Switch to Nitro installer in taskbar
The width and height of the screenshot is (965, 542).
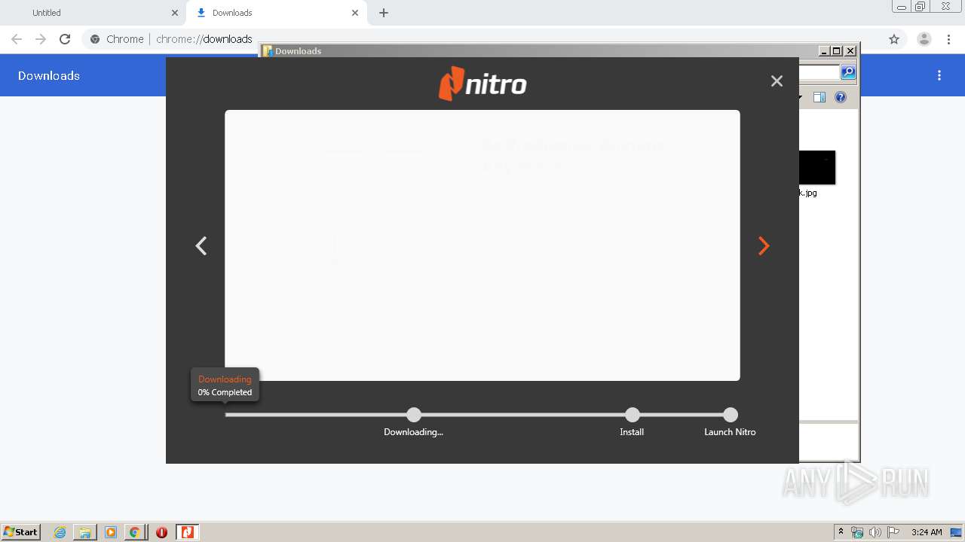pyautogui.click(x=187, y=532)
